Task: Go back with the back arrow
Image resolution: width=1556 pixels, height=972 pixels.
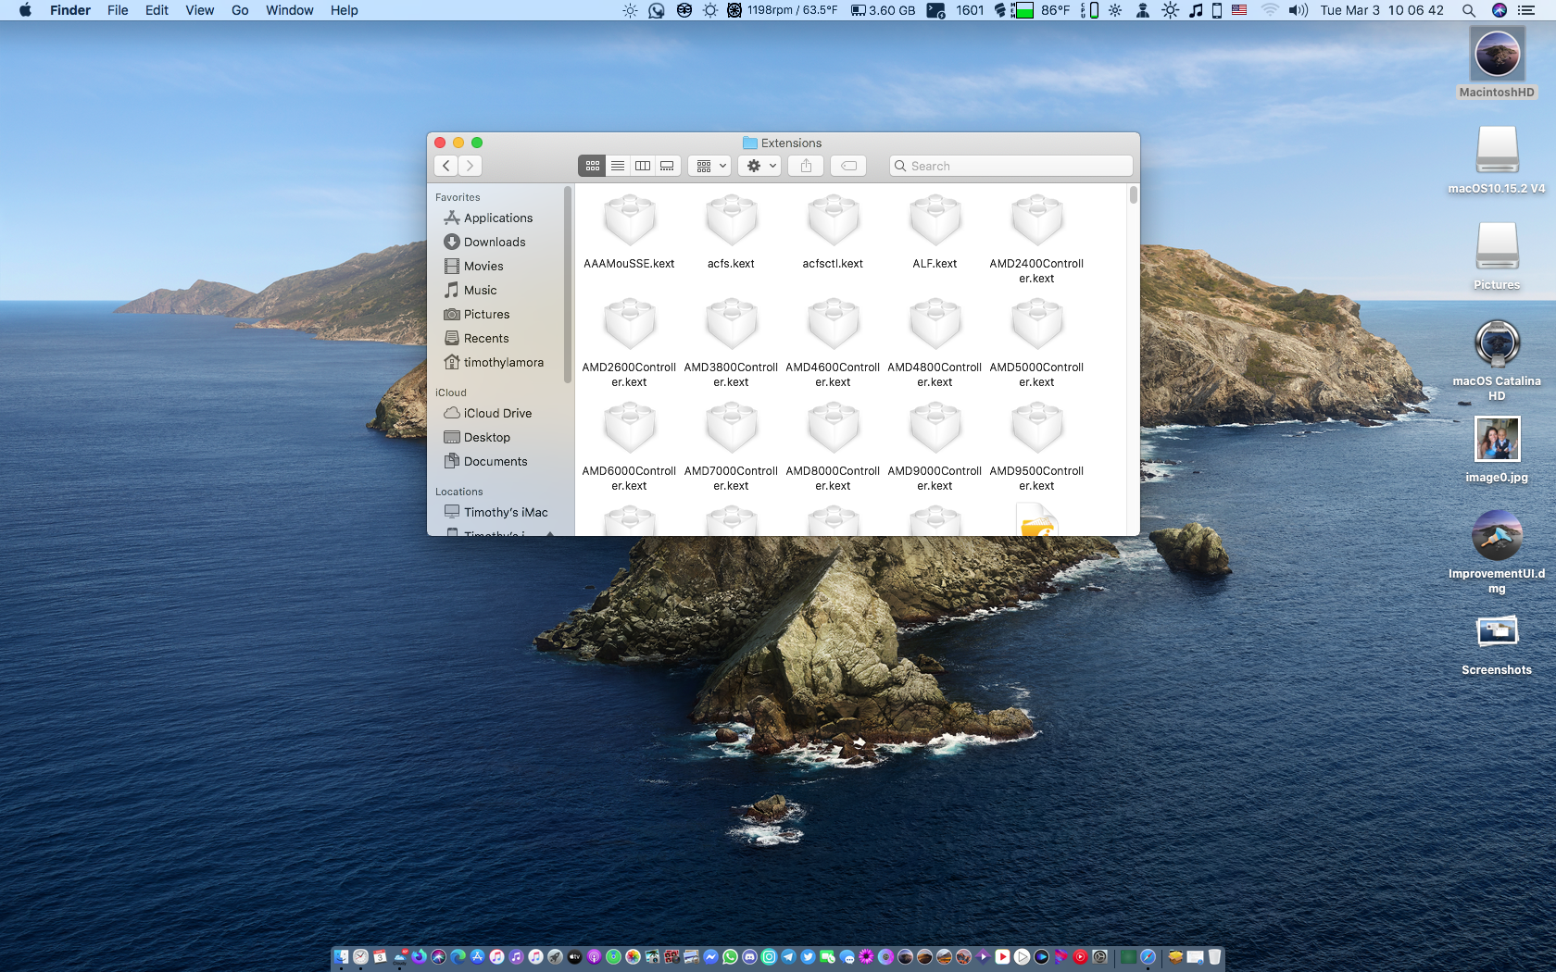Action: [x=446, y=166]
